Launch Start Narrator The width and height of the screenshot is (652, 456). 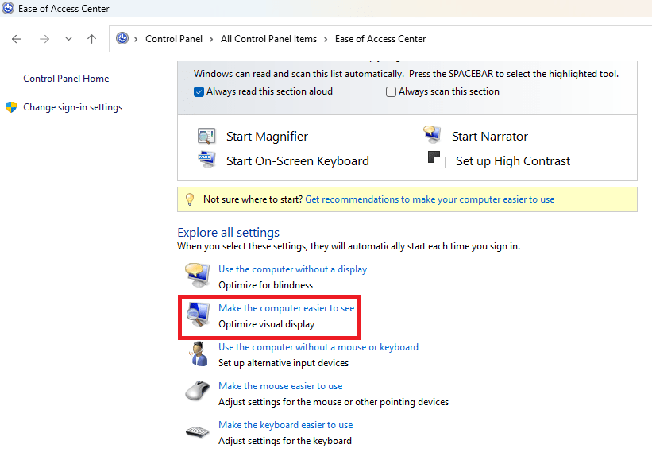(490, 137)
